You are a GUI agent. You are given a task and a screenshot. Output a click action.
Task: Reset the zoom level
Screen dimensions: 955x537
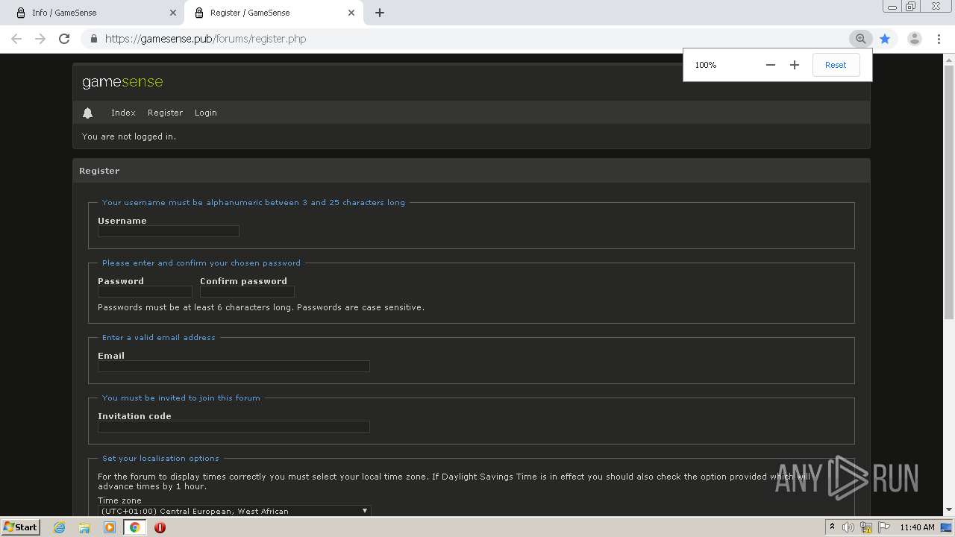pos(836,65)
